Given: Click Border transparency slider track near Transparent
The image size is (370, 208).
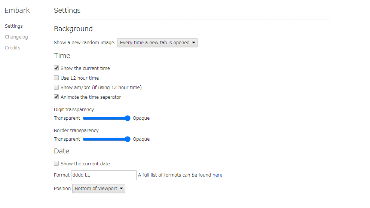Looking at the screenshot, I should click(x=85, y=139).
